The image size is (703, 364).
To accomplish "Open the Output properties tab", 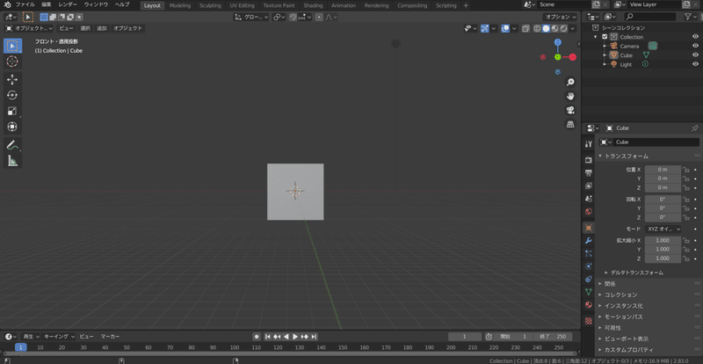I will coord(589,173).
